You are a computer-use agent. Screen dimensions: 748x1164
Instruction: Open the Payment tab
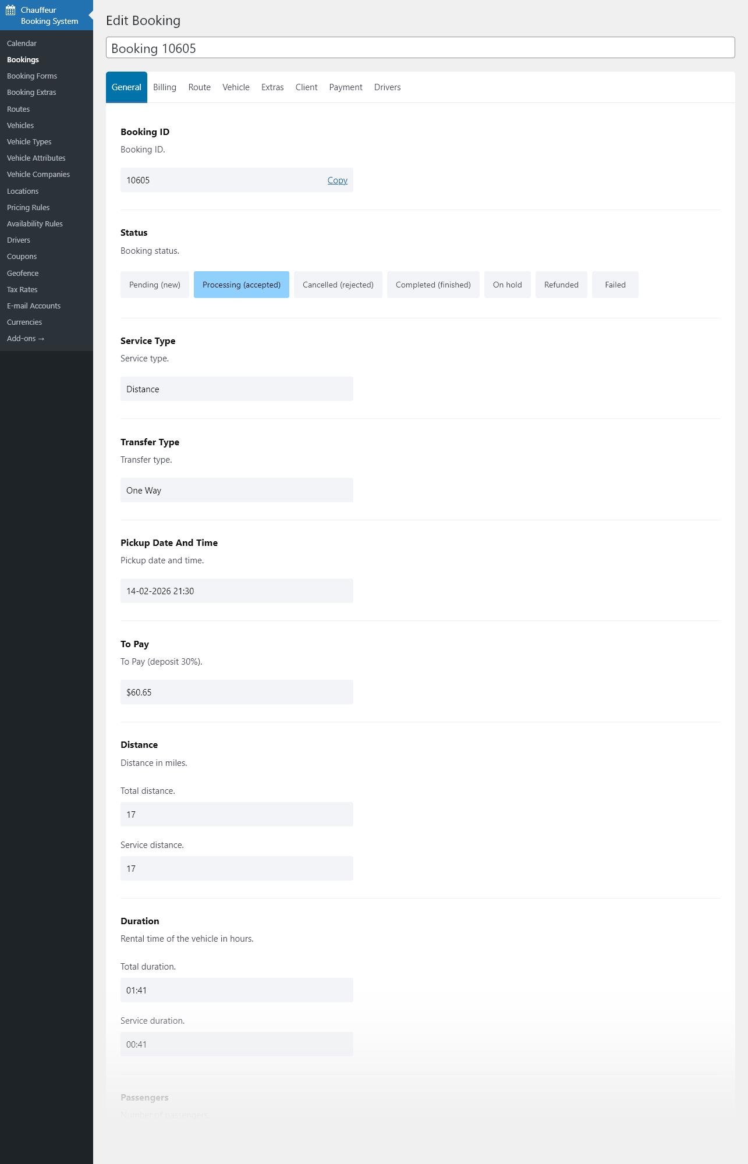click(x=345, y=87)
